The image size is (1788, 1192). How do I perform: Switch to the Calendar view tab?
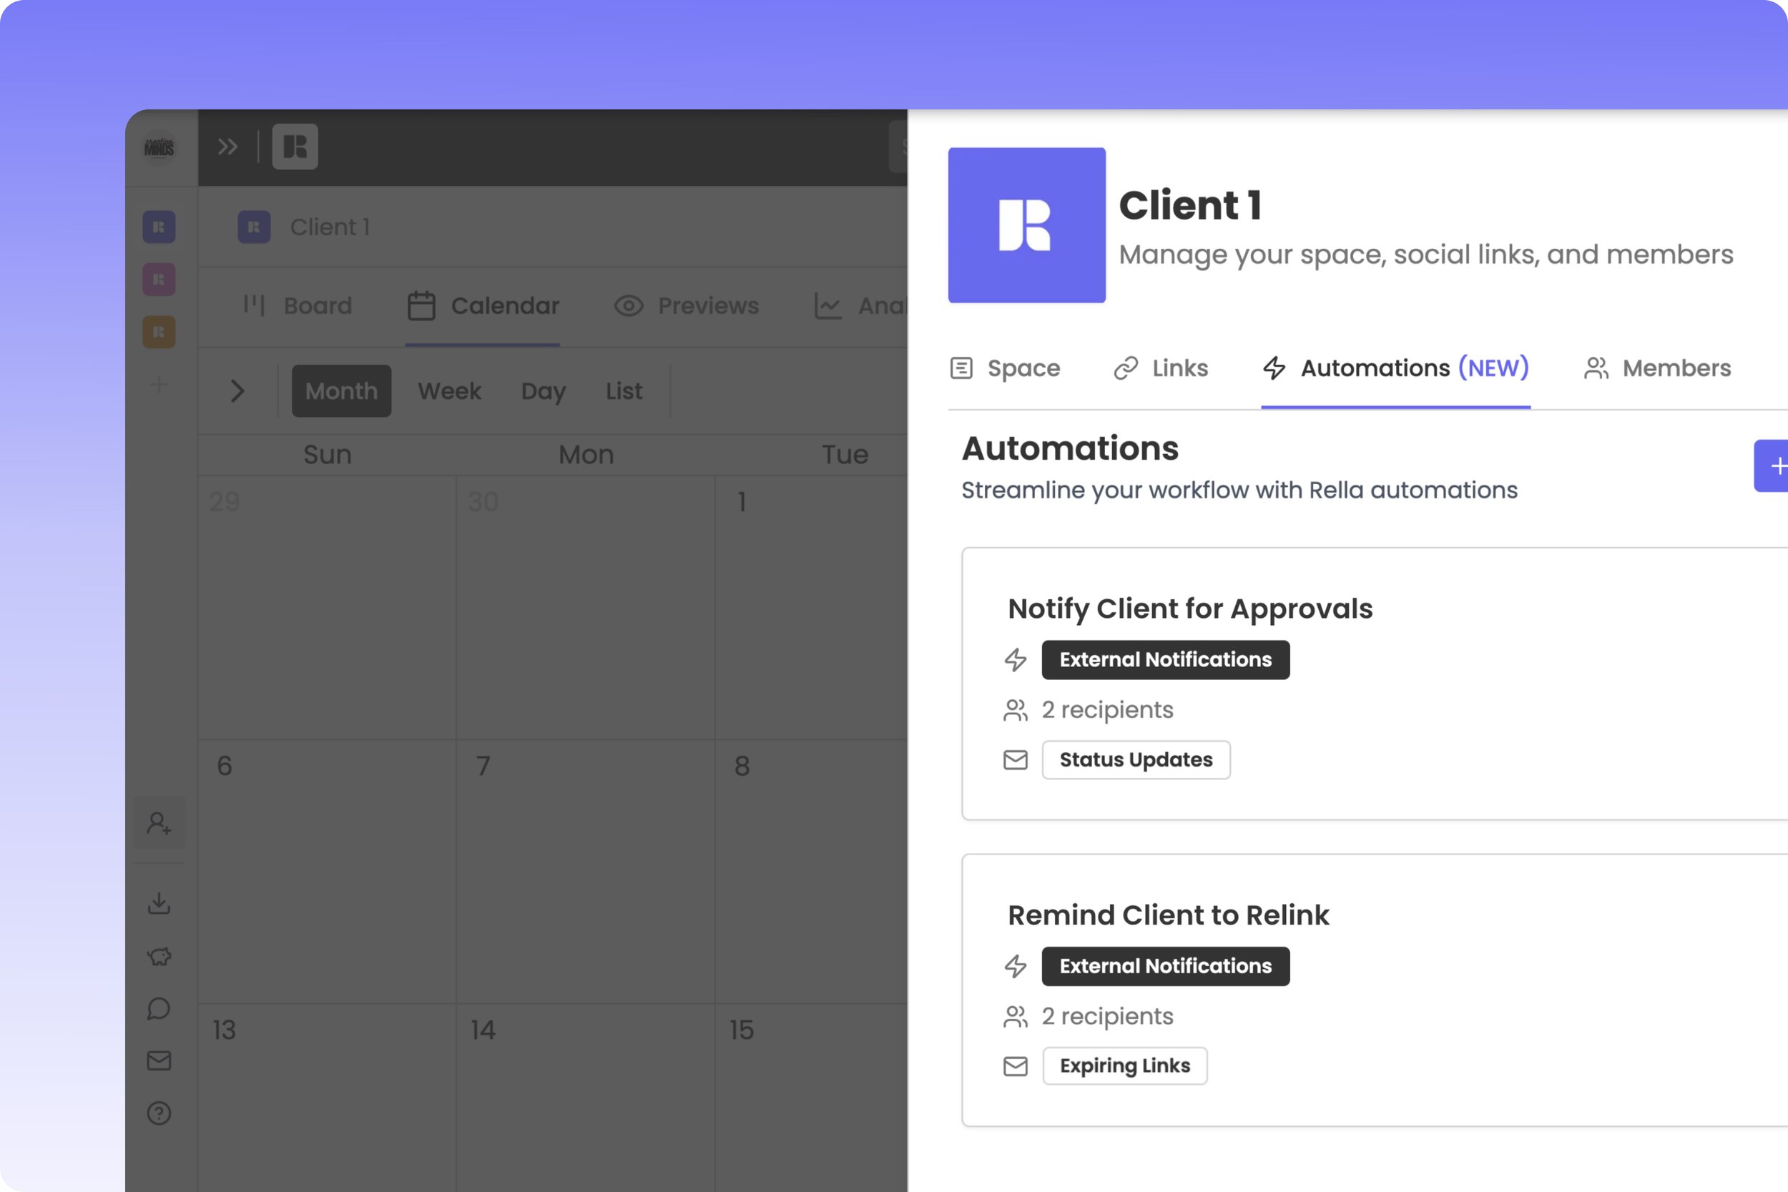483,305
